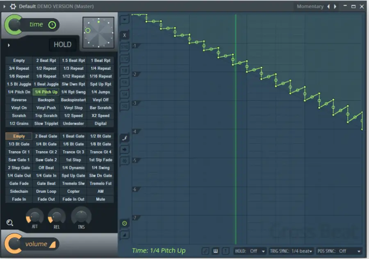Click the arrow smoothing tool icon
The image size is (369, 259).
125,150
